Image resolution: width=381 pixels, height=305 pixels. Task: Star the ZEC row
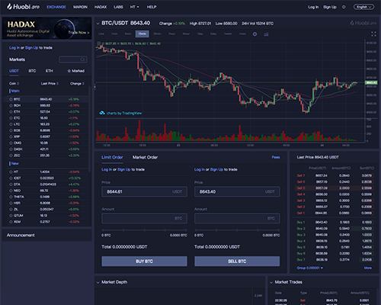point(11,156)
